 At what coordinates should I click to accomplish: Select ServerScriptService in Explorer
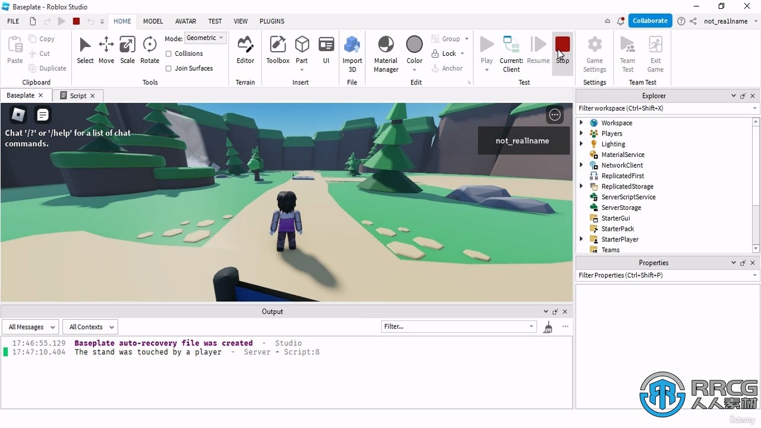click(x=628, y=197)
